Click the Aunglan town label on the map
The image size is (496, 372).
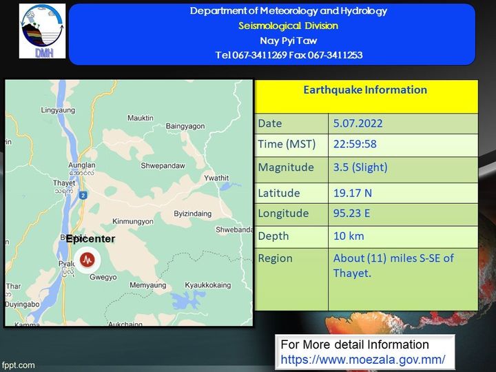82,166
